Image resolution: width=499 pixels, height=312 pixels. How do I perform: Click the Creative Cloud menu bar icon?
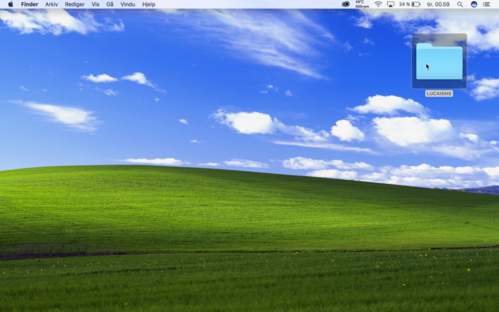[346, 4]
